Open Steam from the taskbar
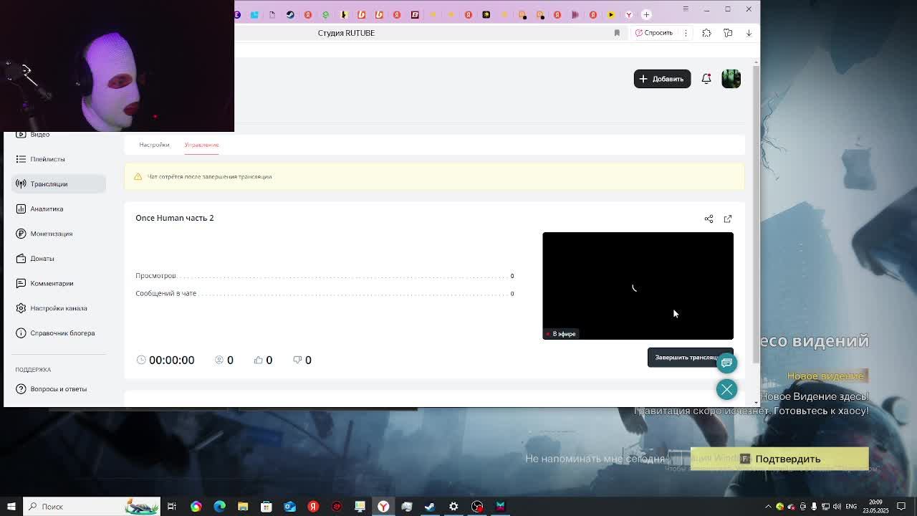The image size is (917, 516). pos(430,507)
